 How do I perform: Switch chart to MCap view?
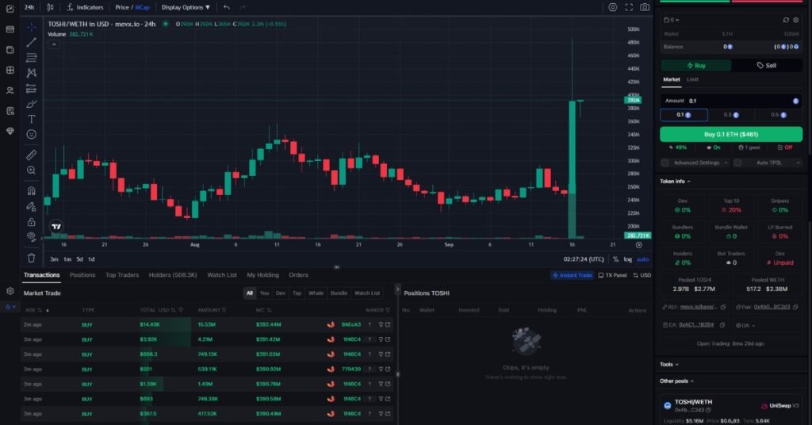143,7
